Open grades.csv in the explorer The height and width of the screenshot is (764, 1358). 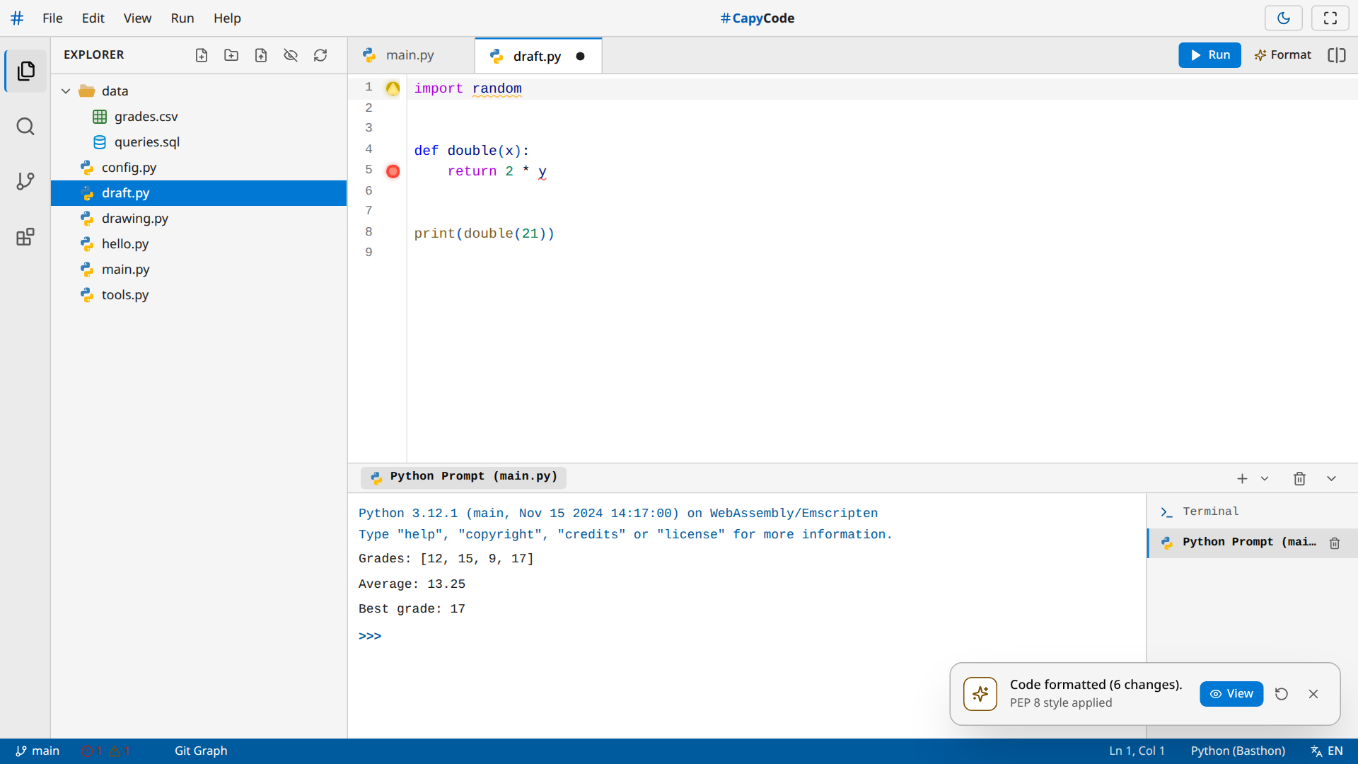pyautogui.click(x=199, y=117)
